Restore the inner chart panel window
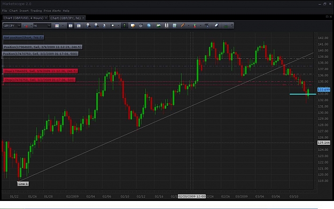 pyautogui.click(x=327, y=17)
